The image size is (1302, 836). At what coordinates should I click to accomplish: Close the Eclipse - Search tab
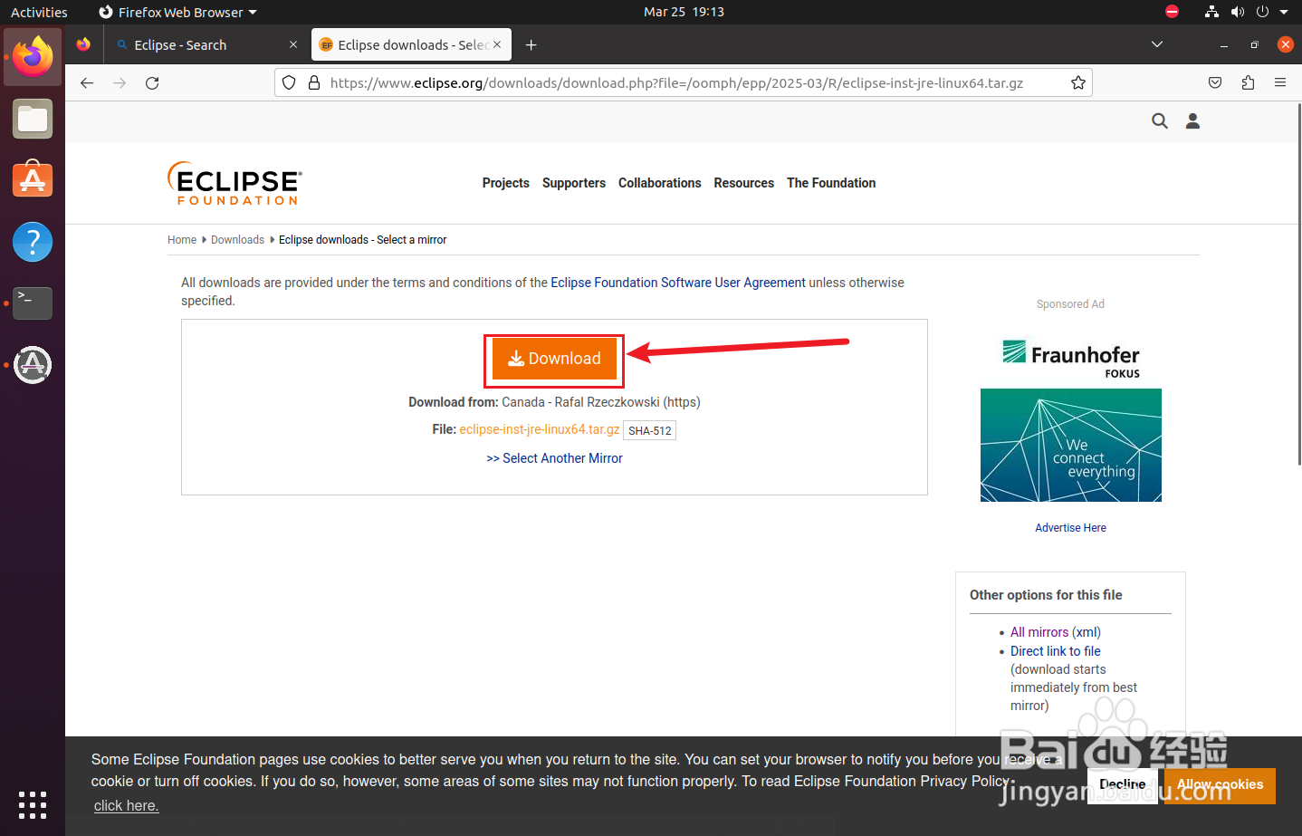coord(293,44)
